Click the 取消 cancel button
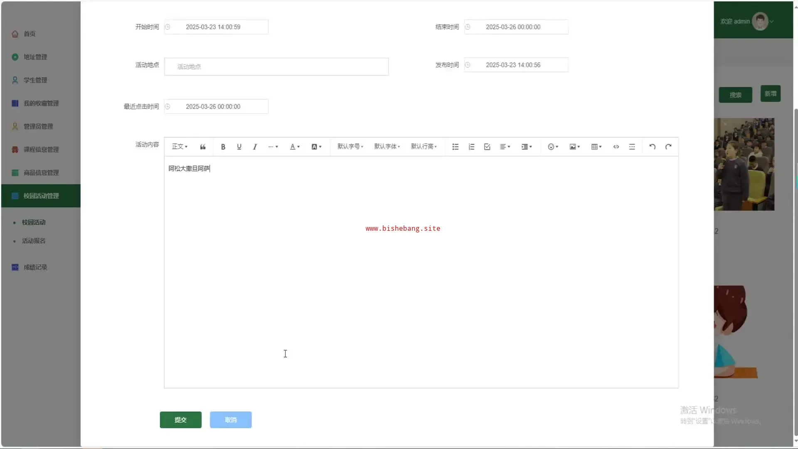Viewport: 798px width, 449px height. coord(231,420)
